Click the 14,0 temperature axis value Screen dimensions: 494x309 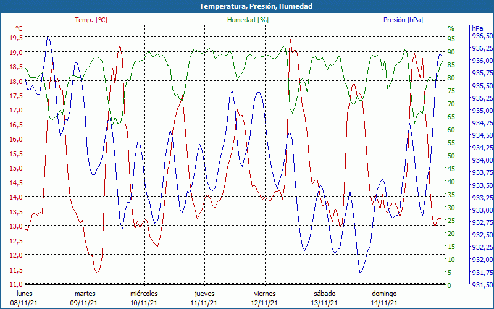[x=17, y=197]
